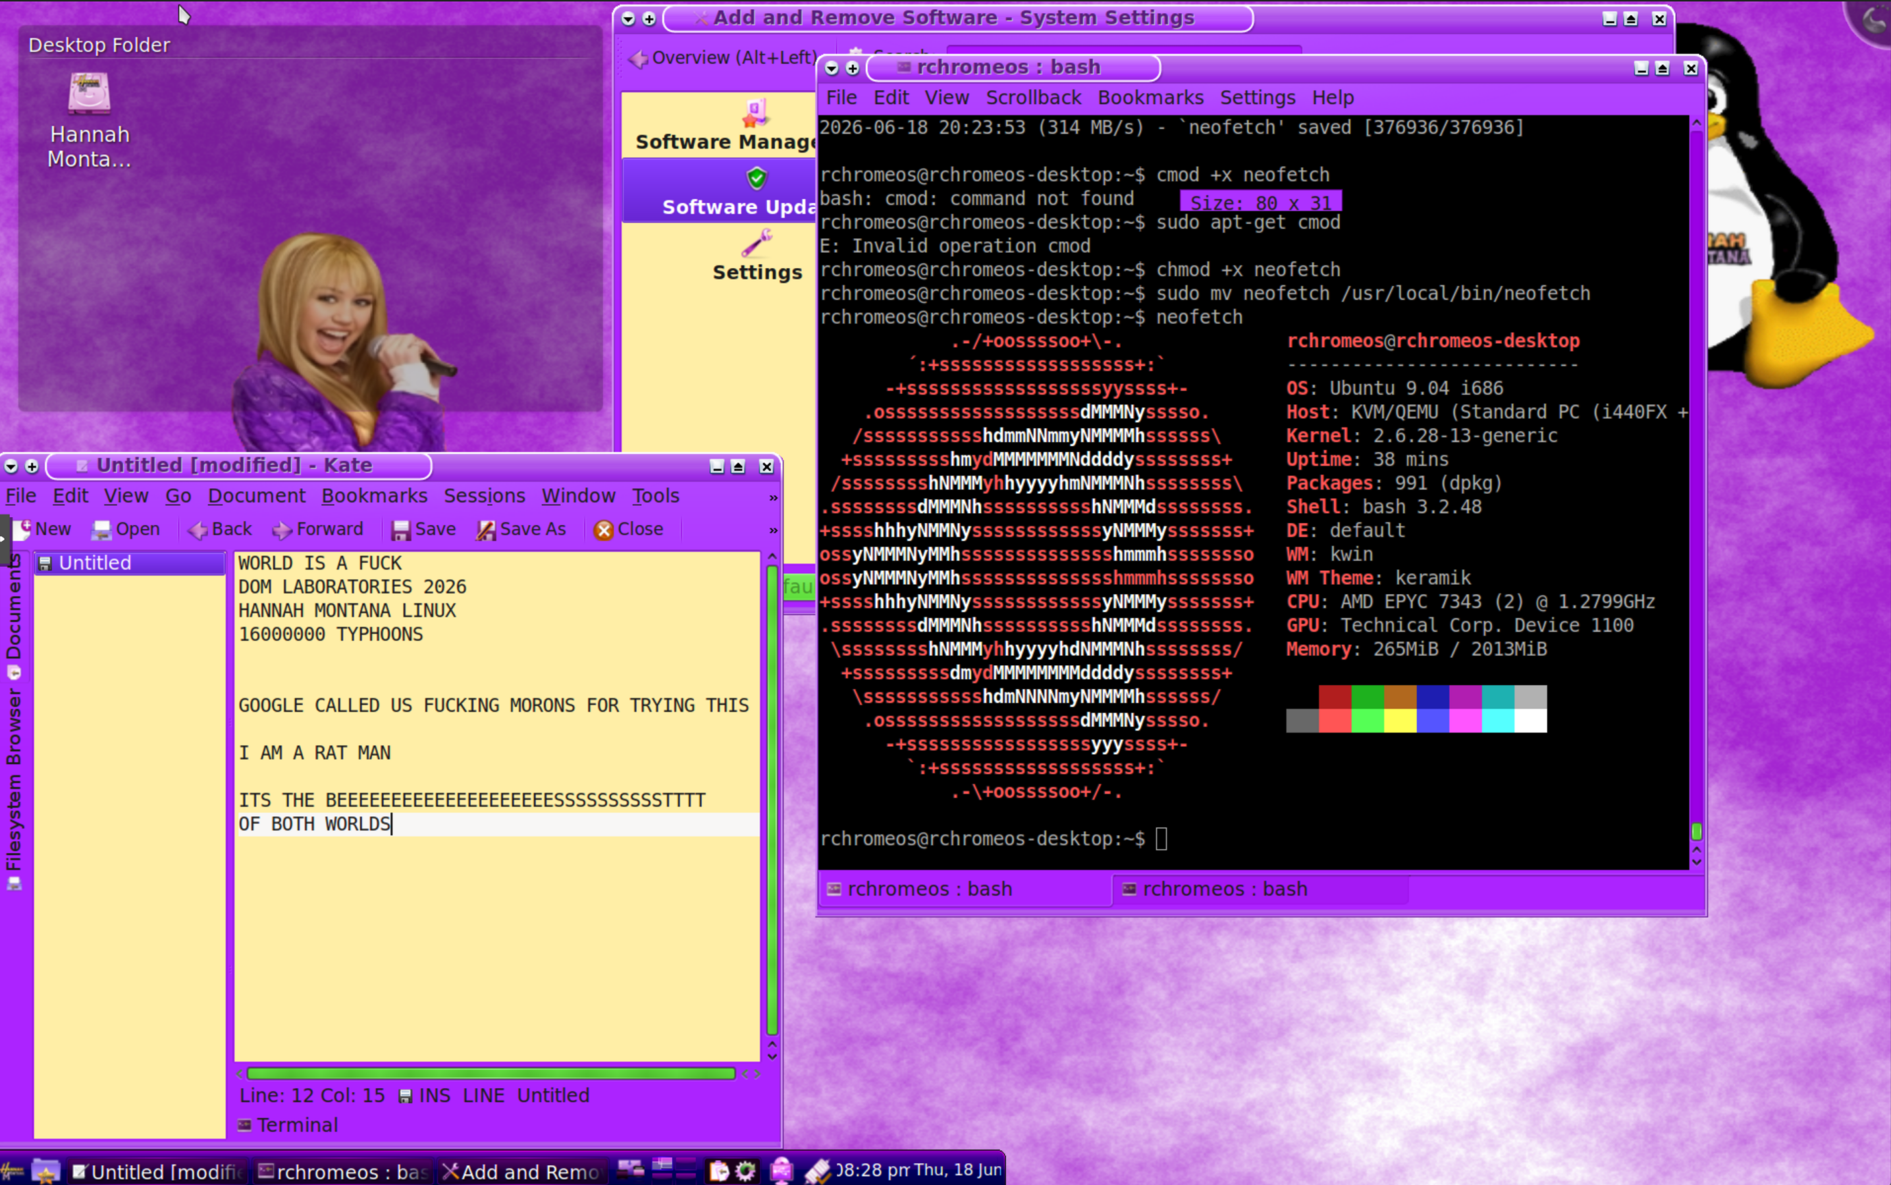Click the green vertical scrollbar in Kate

772,800
